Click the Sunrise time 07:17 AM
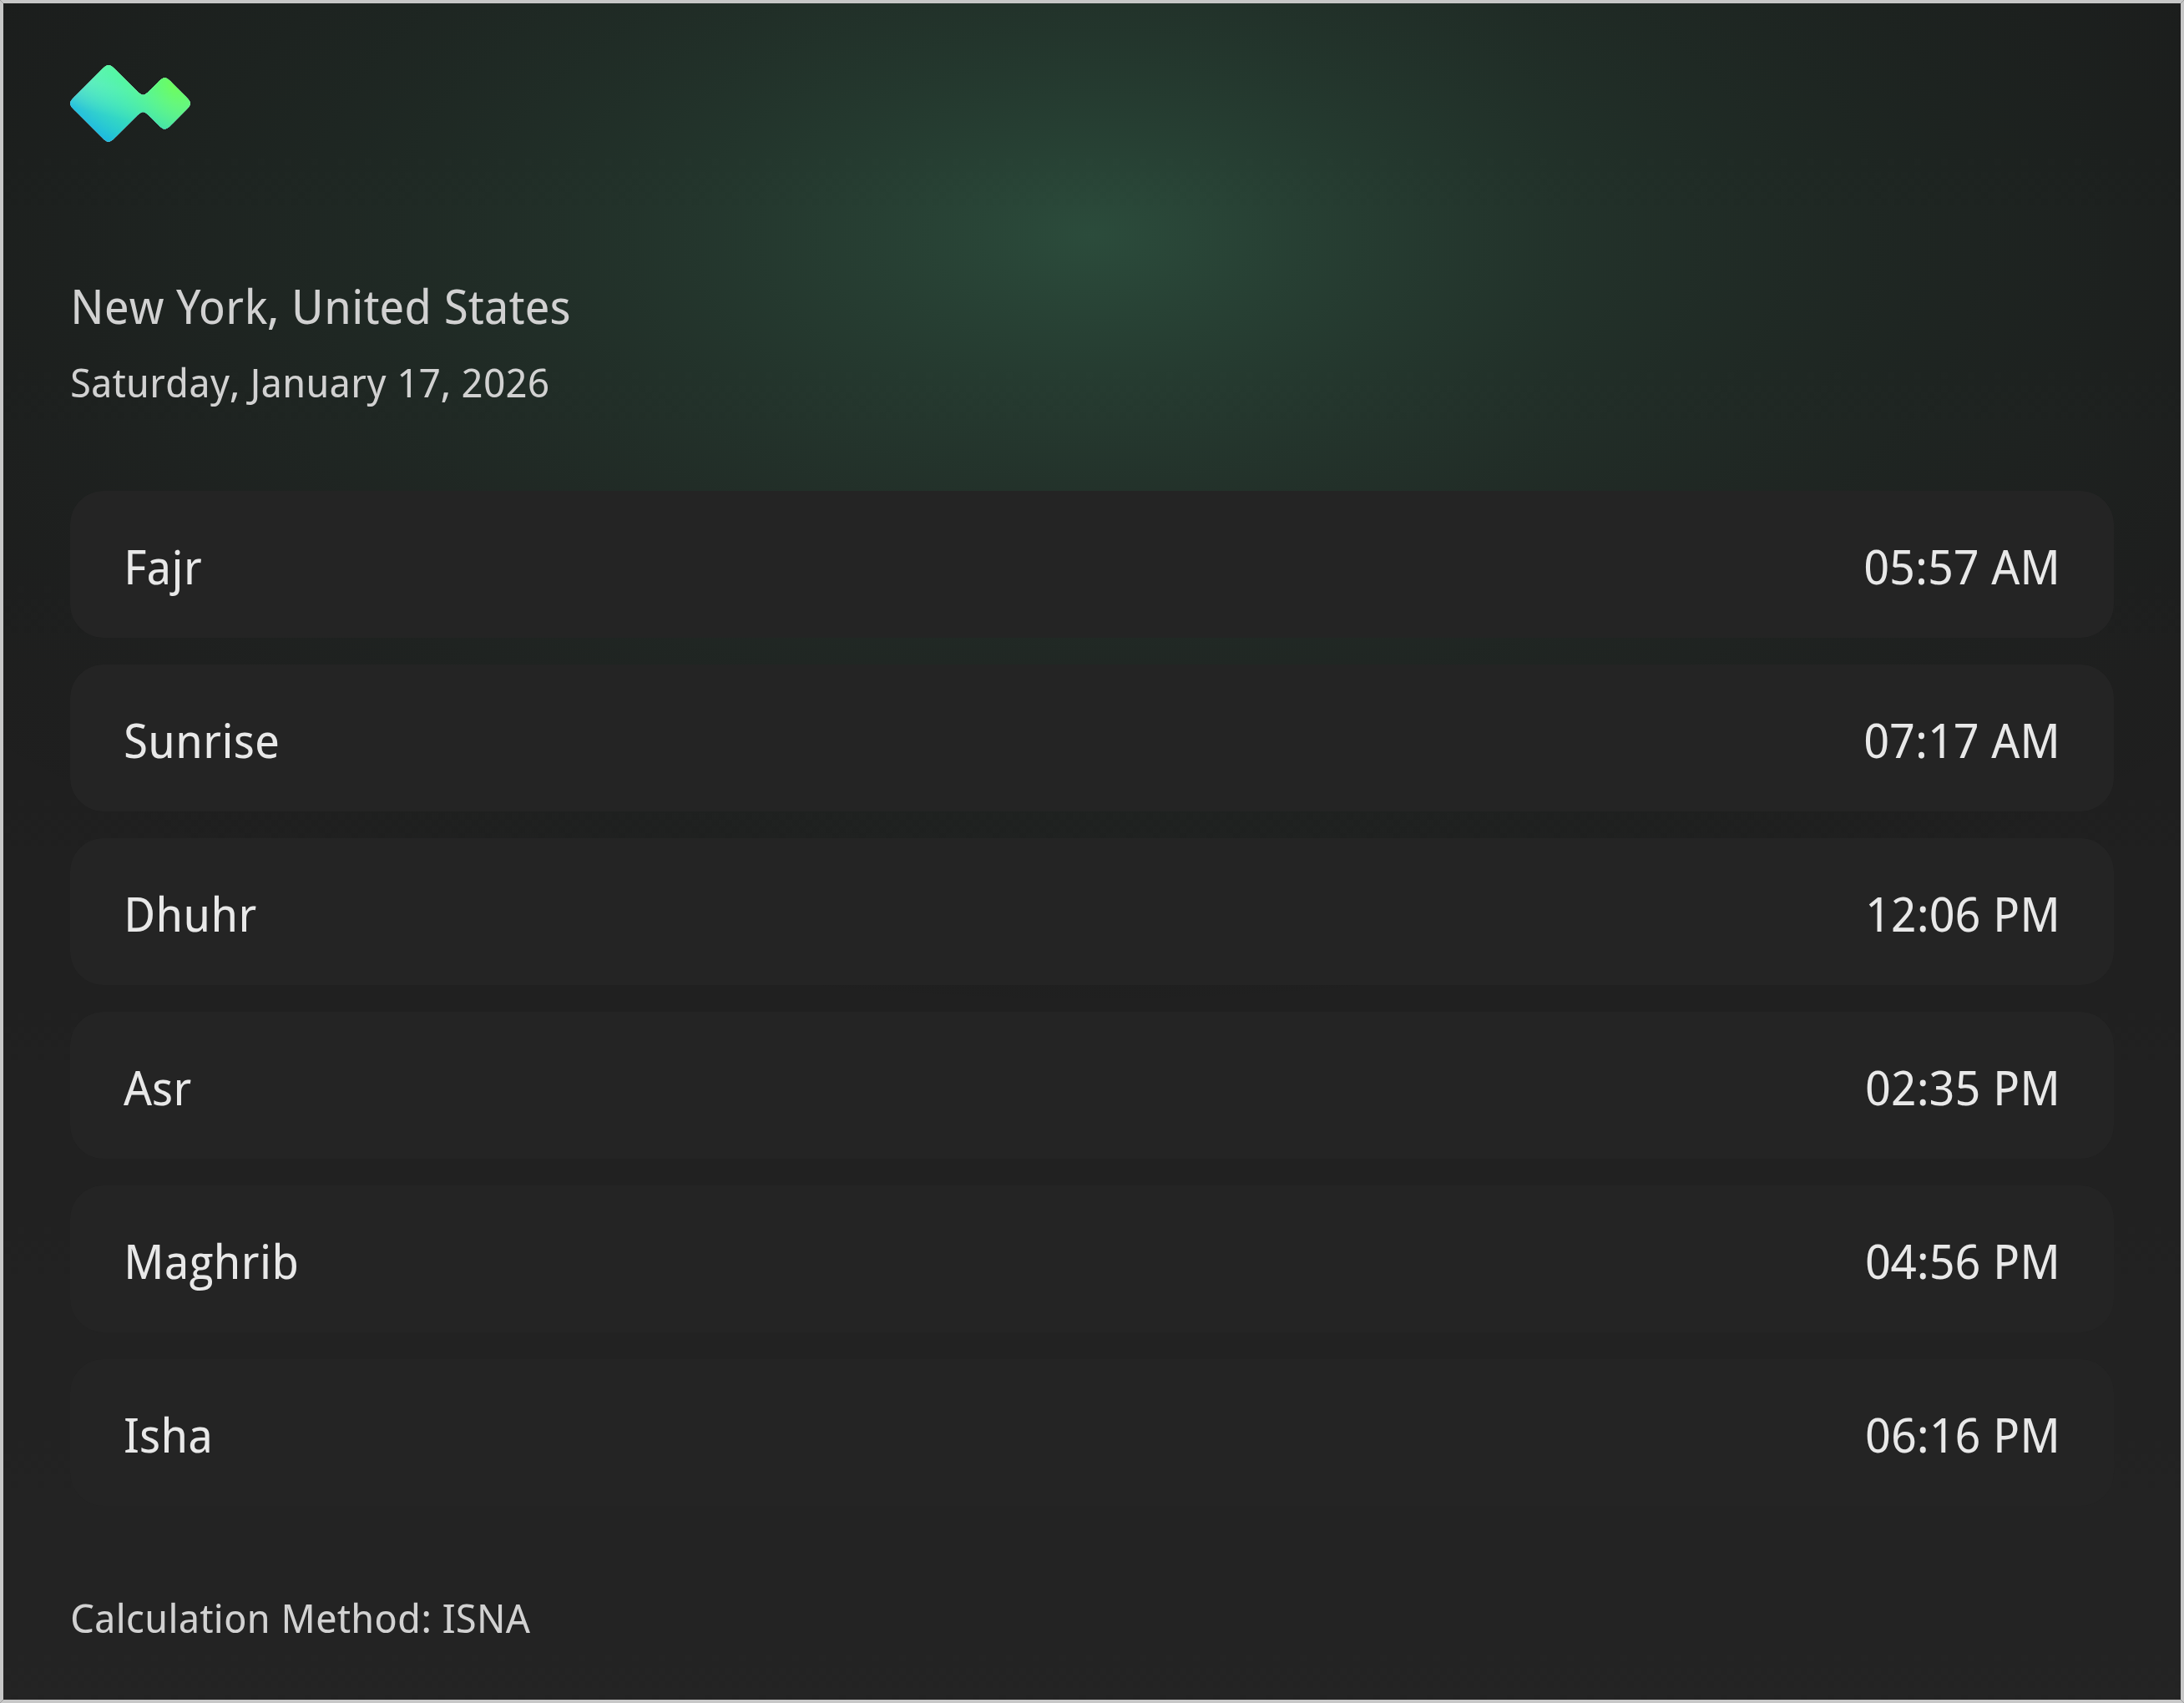Image resolution: width=2184 pixels, height=1703 pixels. 1962,740
